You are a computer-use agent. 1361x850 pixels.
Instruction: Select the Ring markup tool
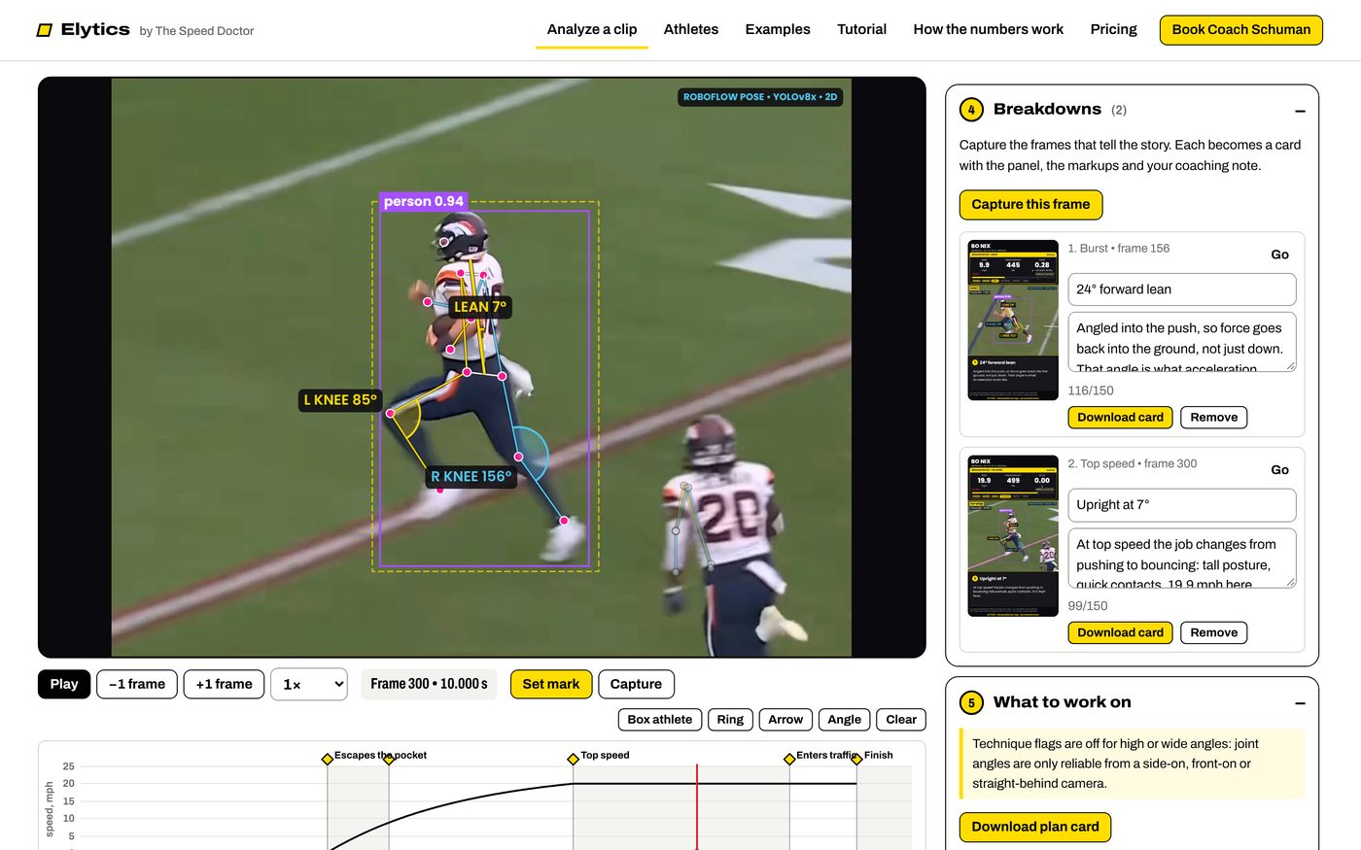(x=730, y=720)
